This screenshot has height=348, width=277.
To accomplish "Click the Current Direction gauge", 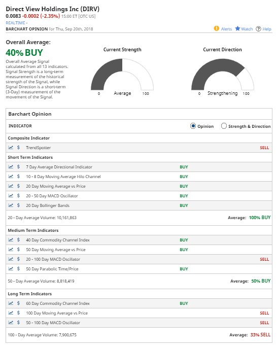I will coord(223,75).
